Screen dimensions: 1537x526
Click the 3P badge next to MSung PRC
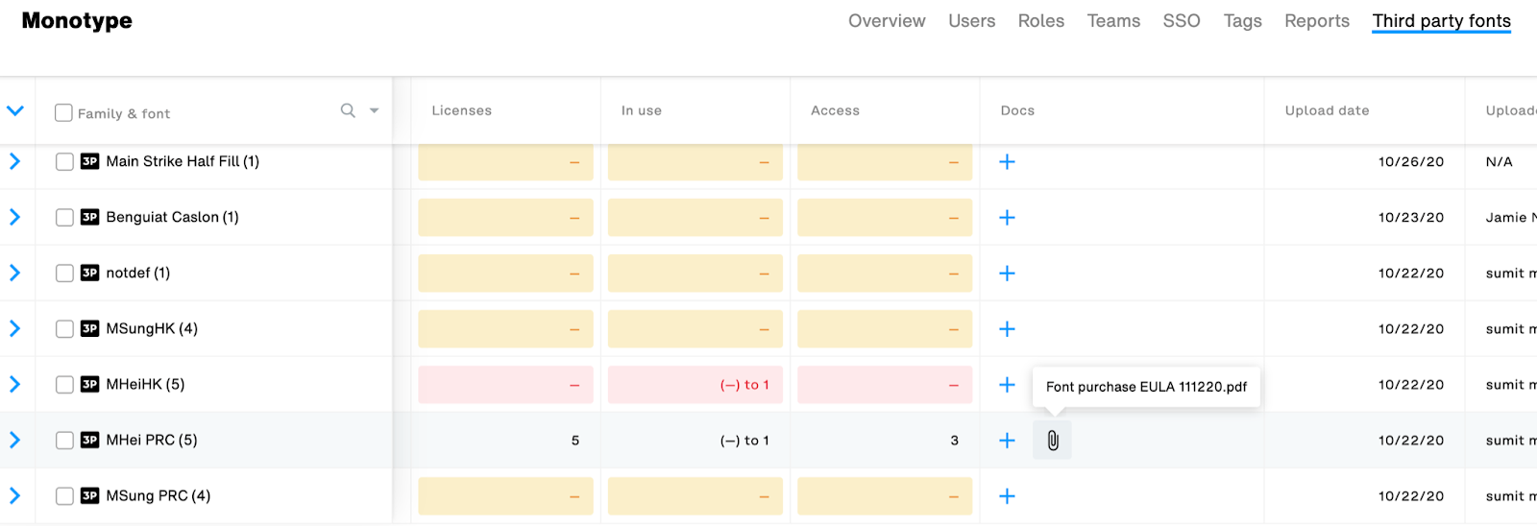pyautogui.click(x=89, y=495)
